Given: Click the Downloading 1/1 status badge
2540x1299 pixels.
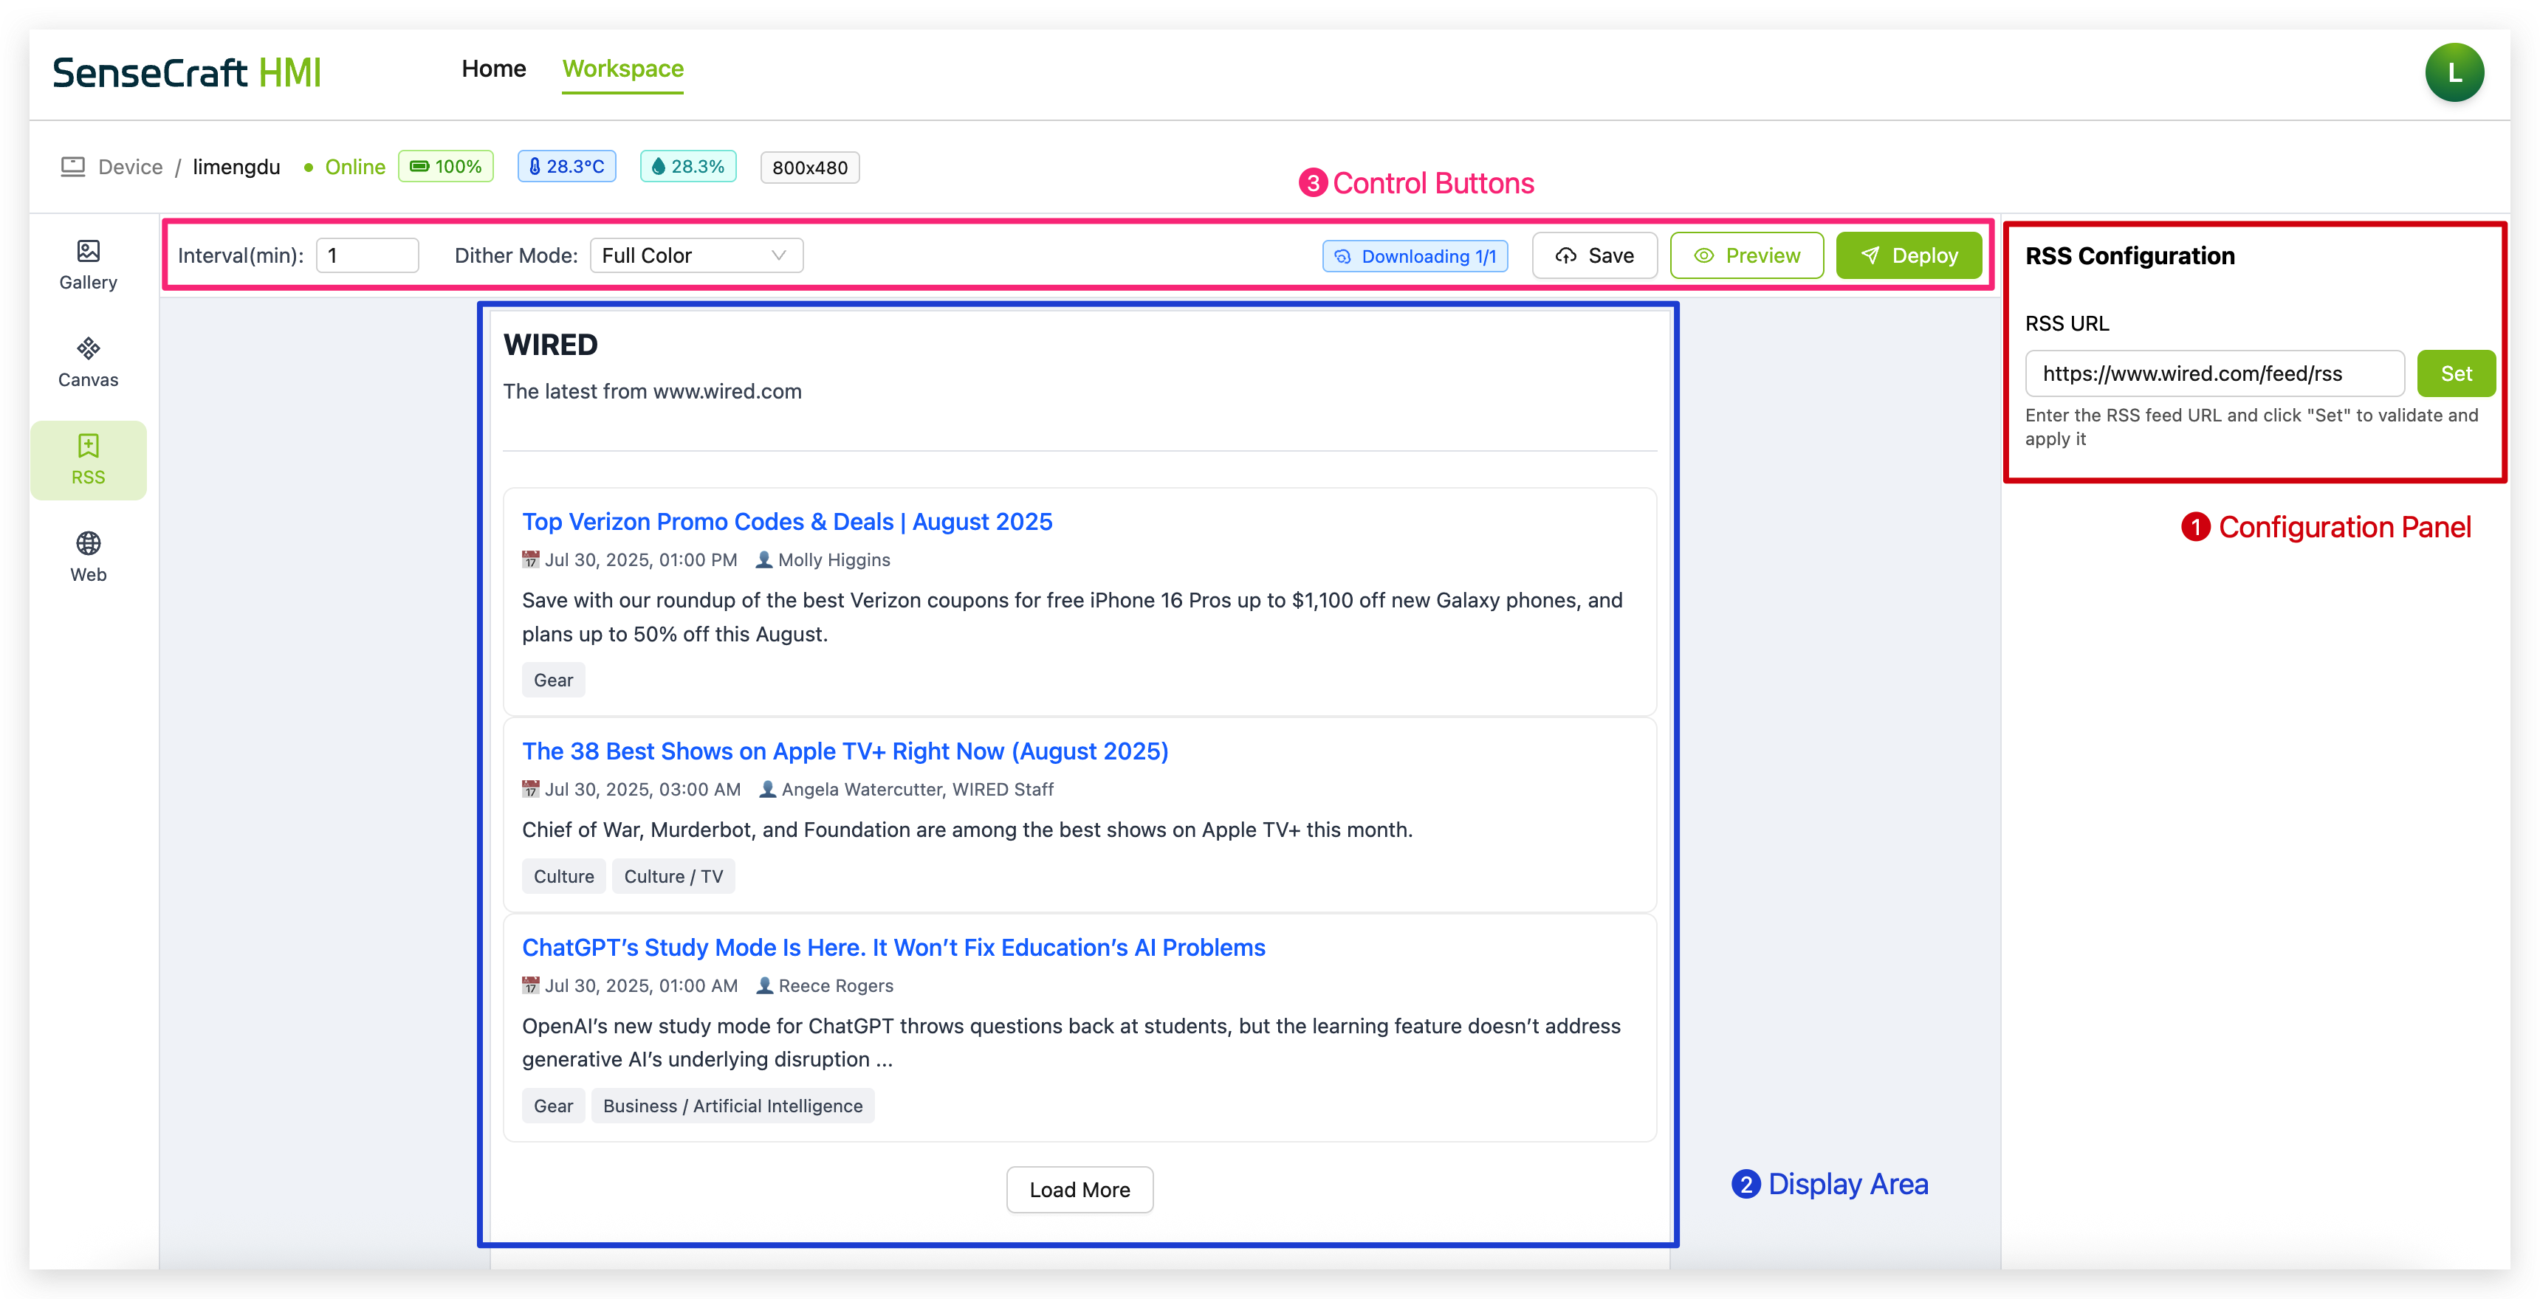Looking at the screenshot, I should click(1415, 256).
